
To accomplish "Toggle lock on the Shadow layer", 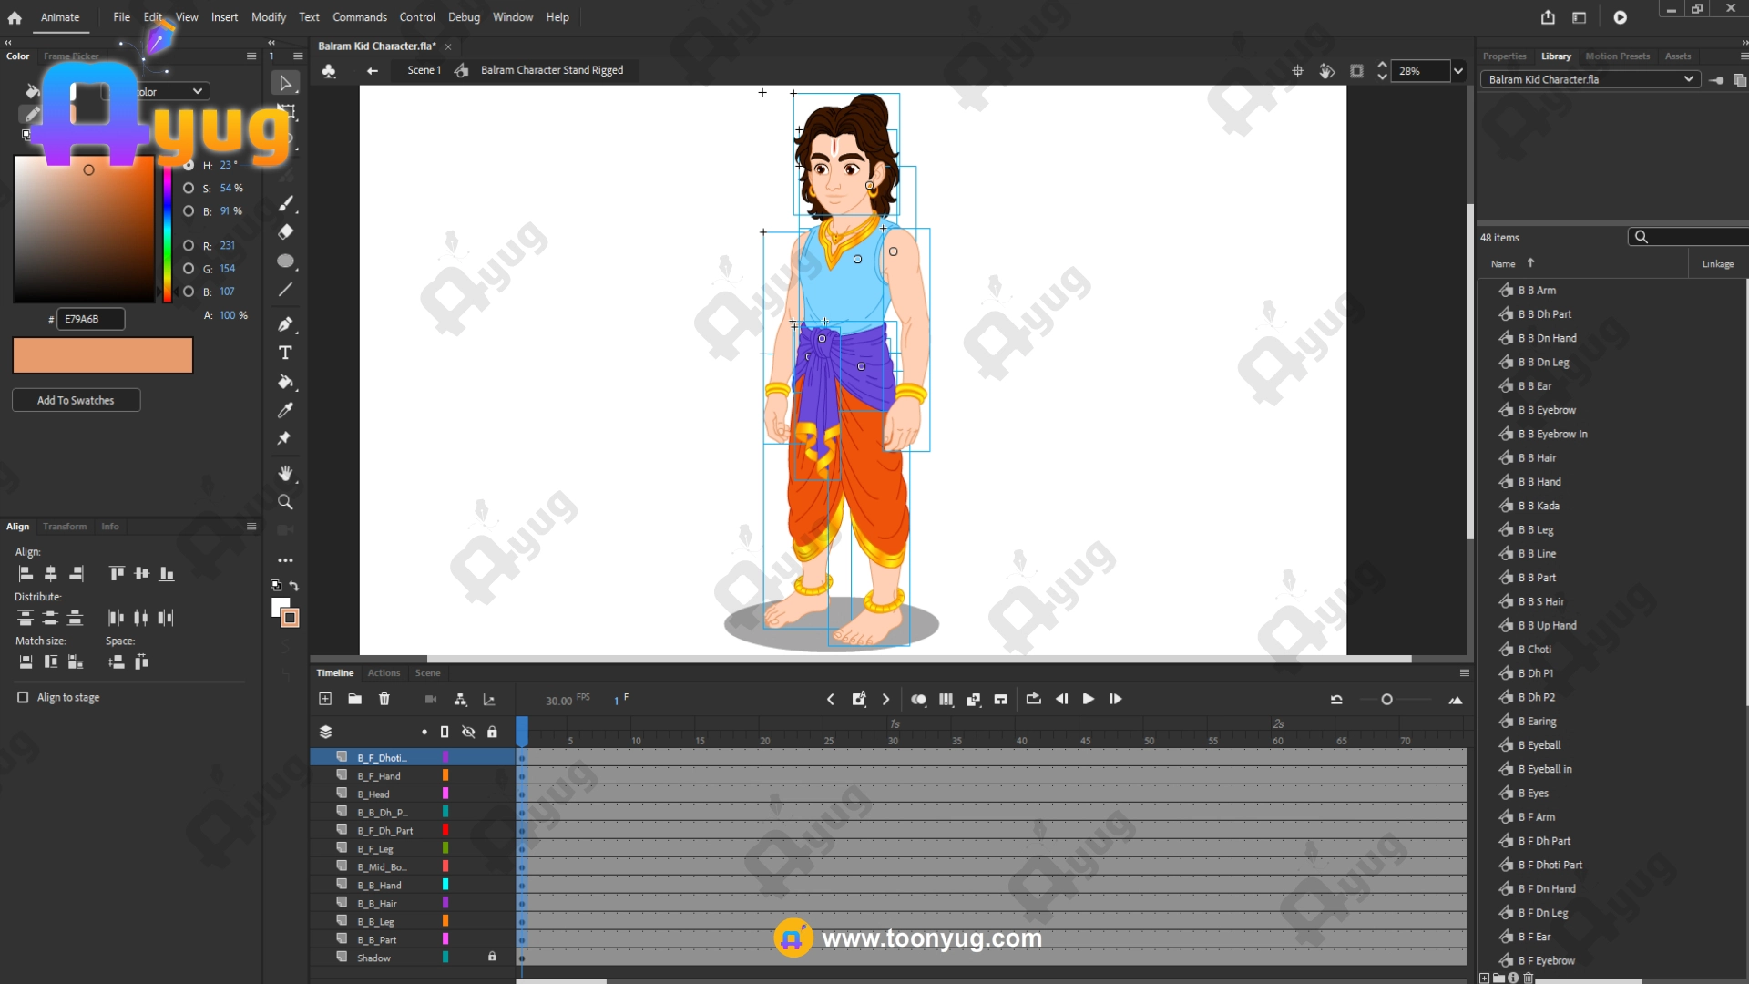I will 492,957.
